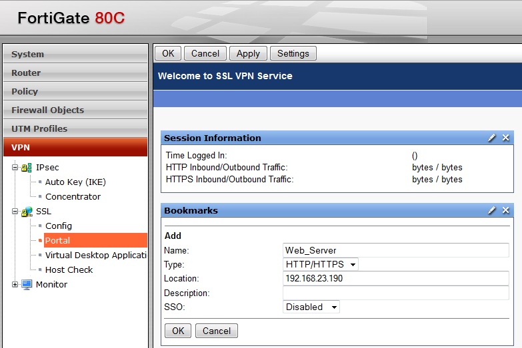Expand the Monitor tree node

(15, 285)
